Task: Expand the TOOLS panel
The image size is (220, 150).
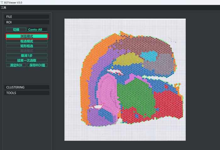Action: coord(27,93)
